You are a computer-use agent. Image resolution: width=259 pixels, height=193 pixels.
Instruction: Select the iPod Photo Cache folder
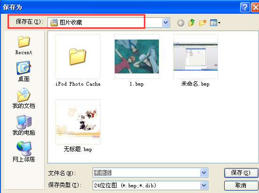point(78,56)
